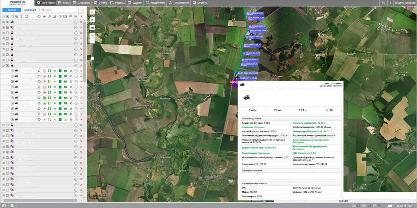Open the three-dot menu beside the search field
The width and height of the screenshot is (417, 208).
(82, 10)
